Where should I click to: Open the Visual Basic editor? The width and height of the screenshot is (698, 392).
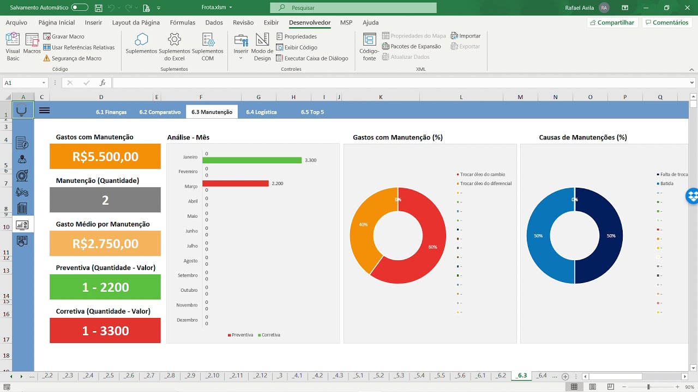(13, 47)
